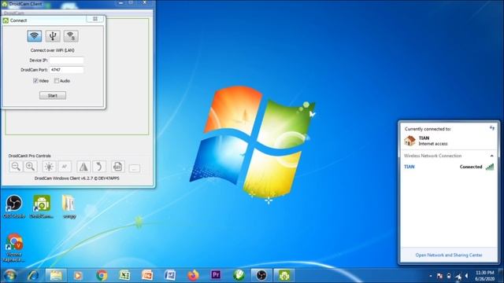This screenshot has height=283, width=504.
Task: Click the volume speaker tray icon
Action: pos(467,276)
